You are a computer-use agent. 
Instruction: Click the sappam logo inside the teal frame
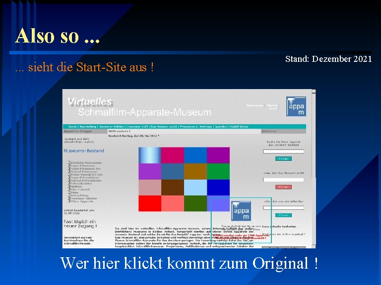pos(241,211)
